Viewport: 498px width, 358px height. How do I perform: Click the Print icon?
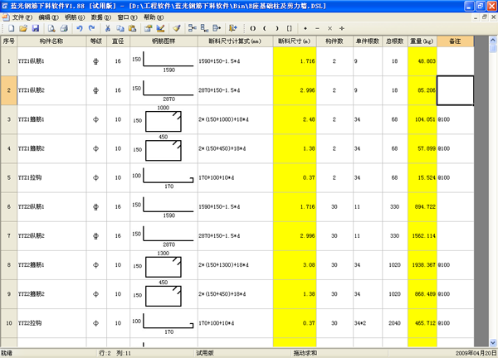tap(64, 28)
